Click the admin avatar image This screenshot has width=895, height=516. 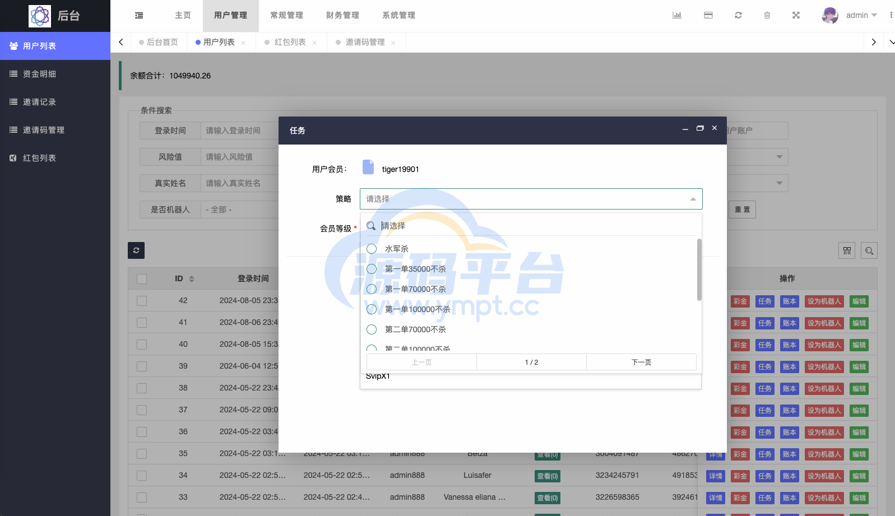point(830,16)
